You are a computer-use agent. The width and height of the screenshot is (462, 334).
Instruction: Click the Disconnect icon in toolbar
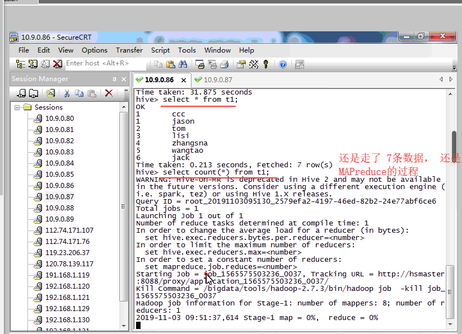coord(57,64)
